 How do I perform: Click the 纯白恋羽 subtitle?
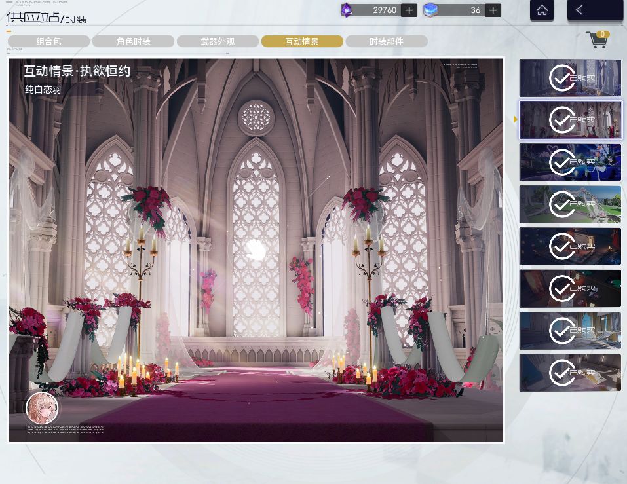click(x=43, y=90)
